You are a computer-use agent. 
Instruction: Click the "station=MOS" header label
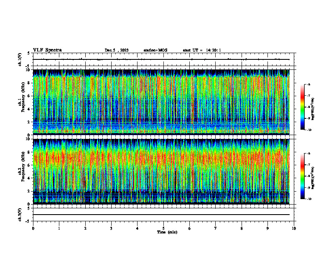pyautogui.click(x=155, y=50)
